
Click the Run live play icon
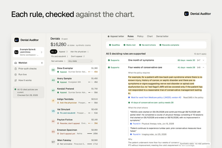coord(16,74)
